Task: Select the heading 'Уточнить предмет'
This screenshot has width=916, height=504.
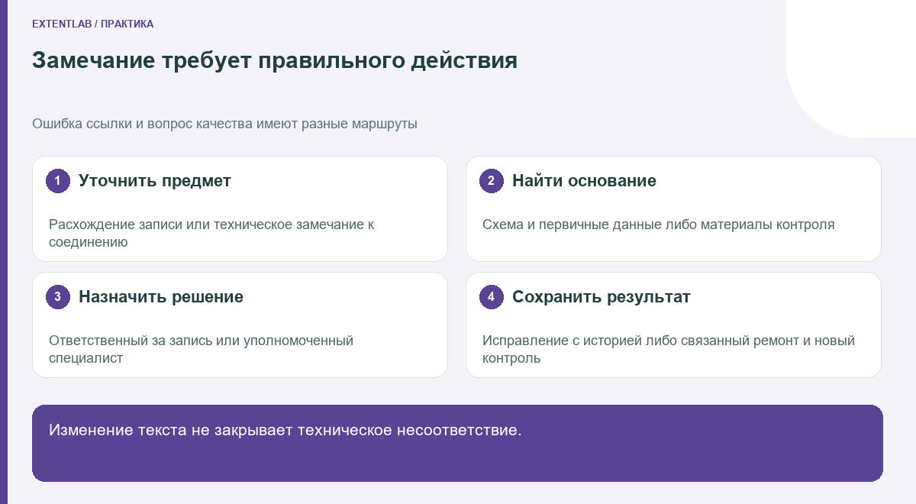Action: (155, 181)
